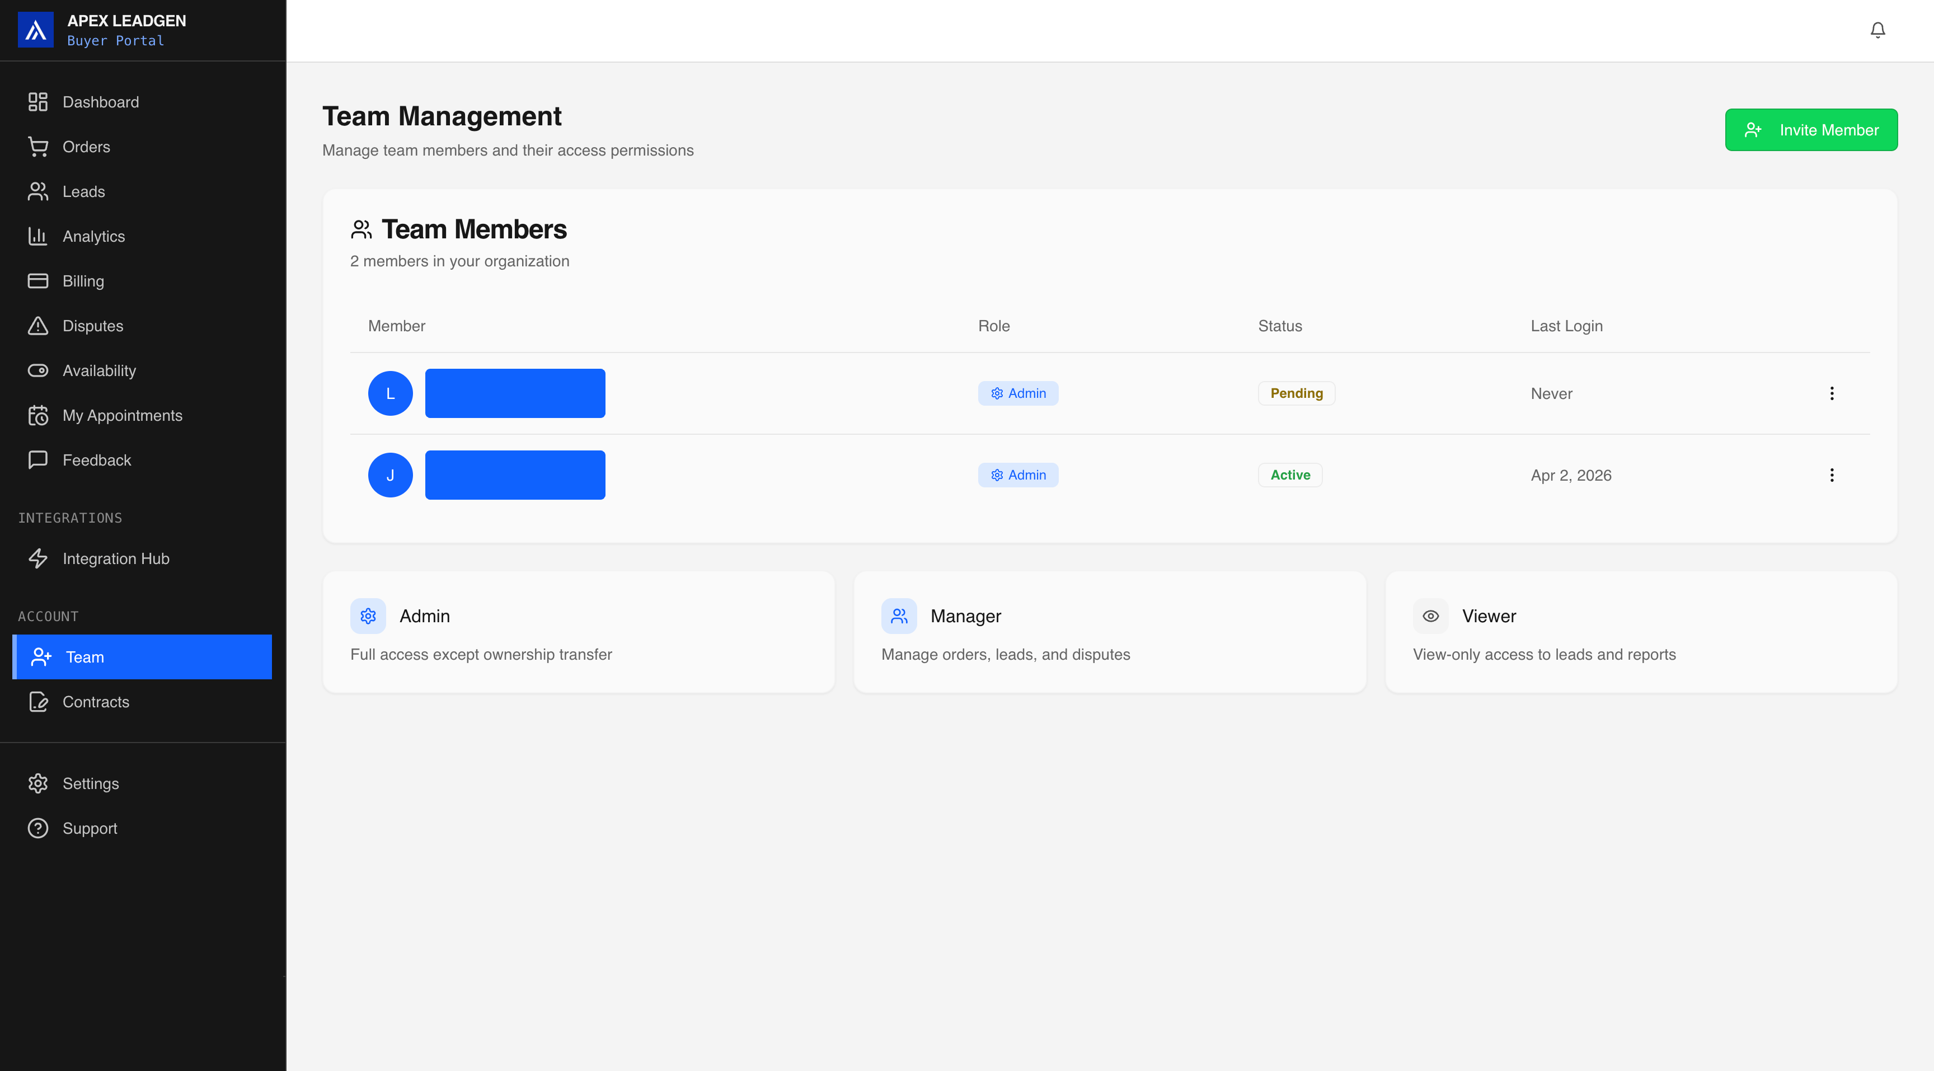Navigate to Leads
Screen dimensions: 1934x1071
[143, 191]
